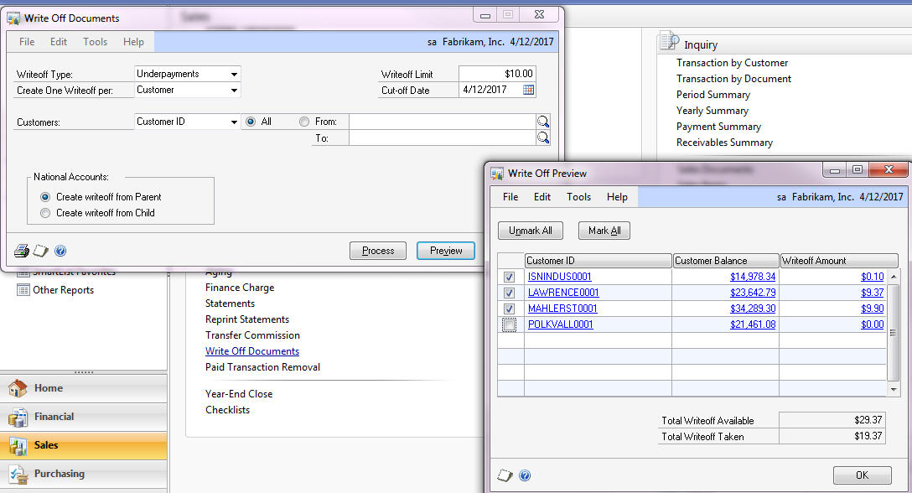
Task: Open File menu in Write Off Preview
Action: point(510,197)
